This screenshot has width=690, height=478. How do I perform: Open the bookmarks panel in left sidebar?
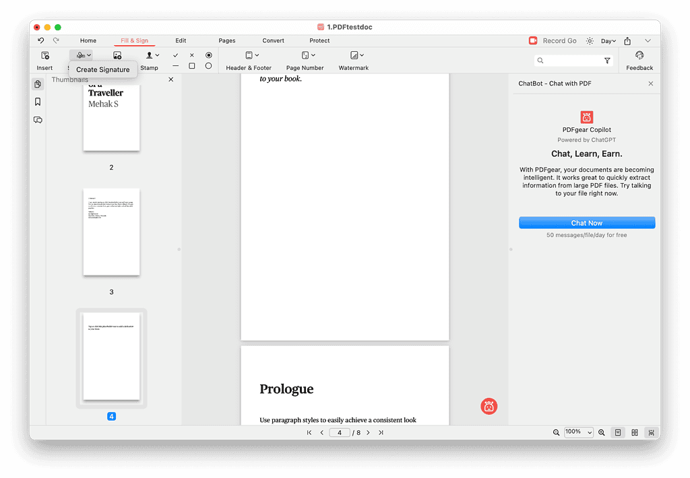click(x=38, y=102)
